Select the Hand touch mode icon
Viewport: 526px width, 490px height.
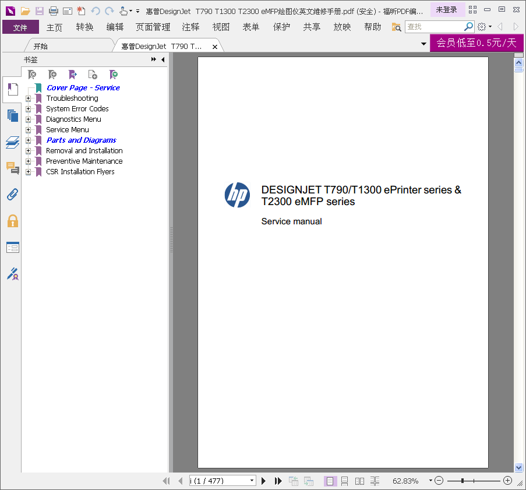123,11
